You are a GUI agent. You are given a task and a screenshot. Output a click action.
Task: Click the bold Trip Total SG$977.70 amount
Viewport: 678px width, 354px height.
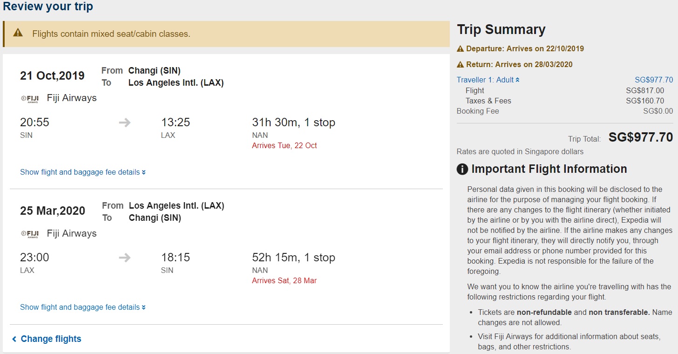(x=640, y=137)
